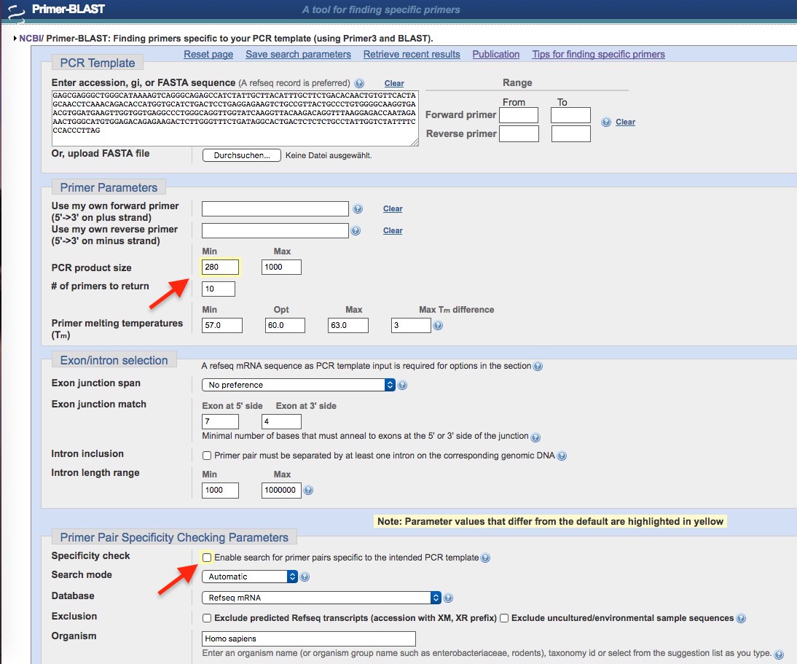
Task: Open help icon for Exclusion options
Action: point(741,619)
